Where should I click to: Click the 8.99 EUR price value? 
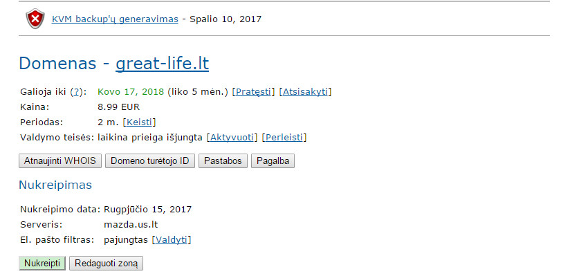[x=118, y=107]
